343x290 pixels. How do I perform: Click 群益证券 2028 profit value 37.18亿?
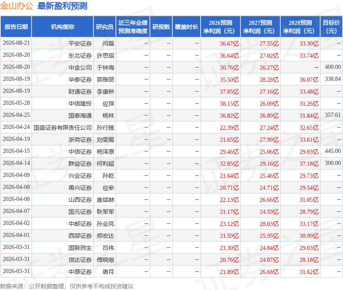(x=309, y=164)
